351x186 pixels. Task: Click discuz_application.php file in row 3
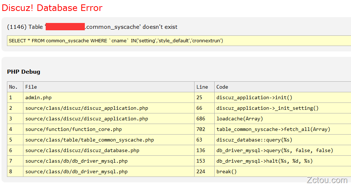(x=109, y=119)
